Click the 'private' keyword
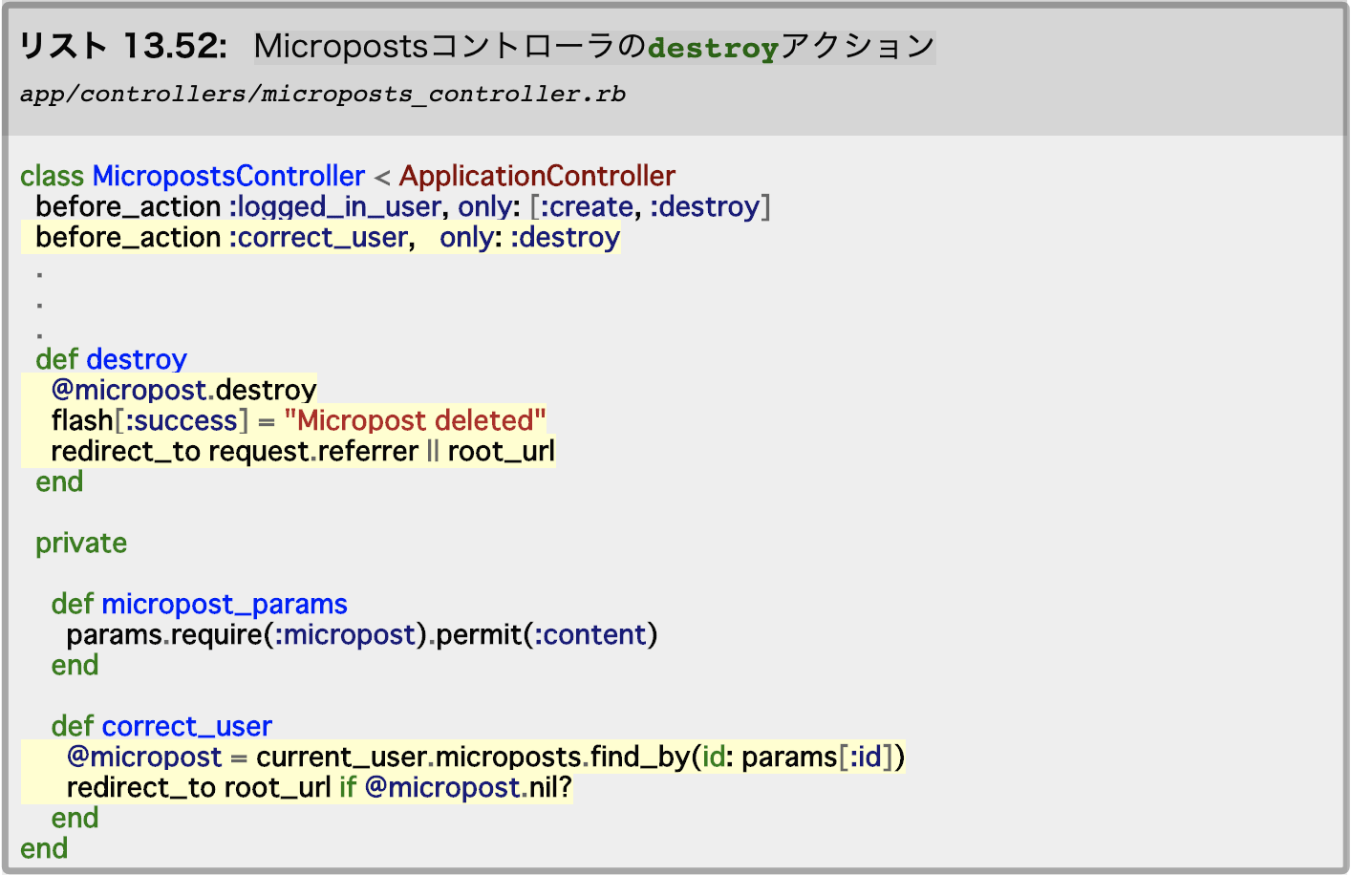 pyautogui.click(x=81, y=543)
